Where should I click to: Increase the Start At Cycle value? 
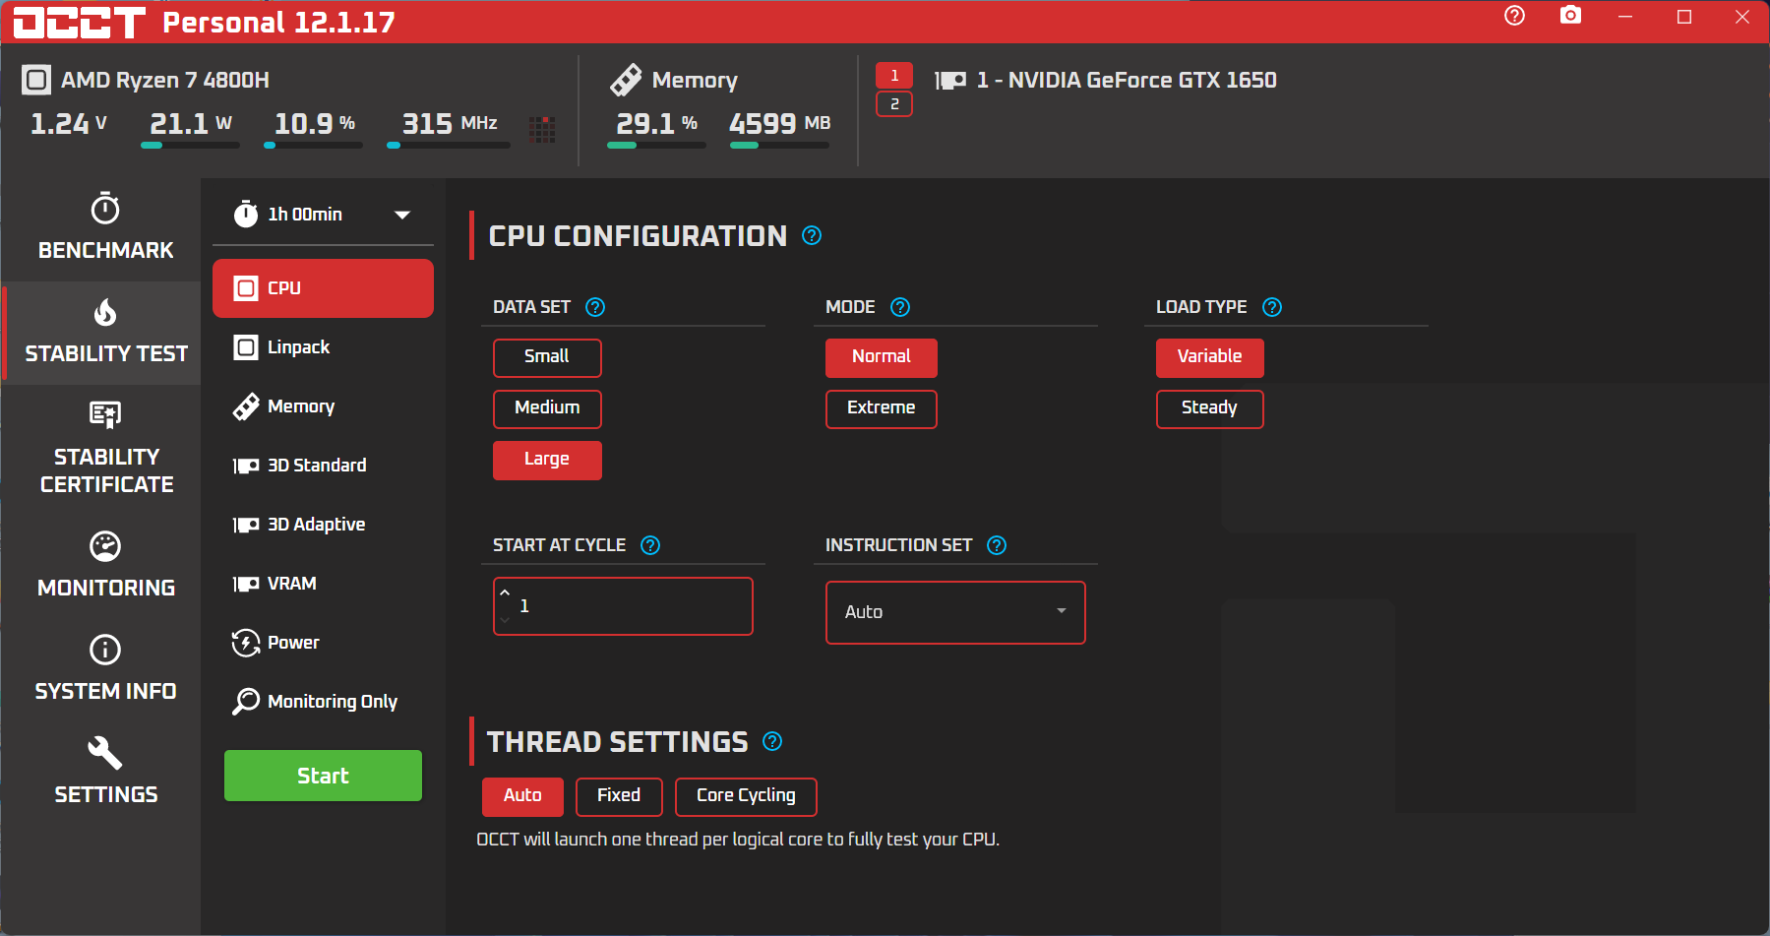(x=505, y=593)
